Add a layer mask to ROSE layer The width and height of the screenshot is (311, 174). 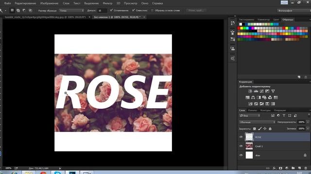pyautogui.click(x=280, y=168)
